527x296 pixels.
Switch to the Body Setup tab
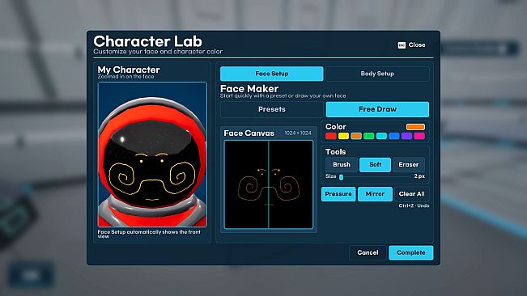tap(377, 74)
